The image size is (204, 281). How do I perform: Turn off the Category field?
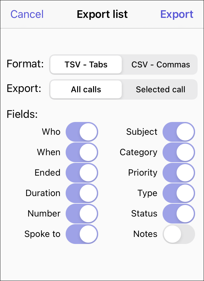[178, 152]
